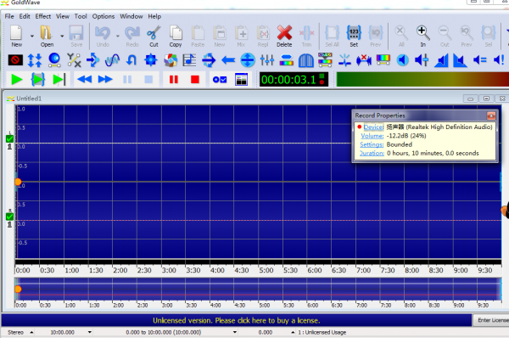This screenshot has height=338, width=509.
Task: Stop recording with red square button
Action: (195, 80)
